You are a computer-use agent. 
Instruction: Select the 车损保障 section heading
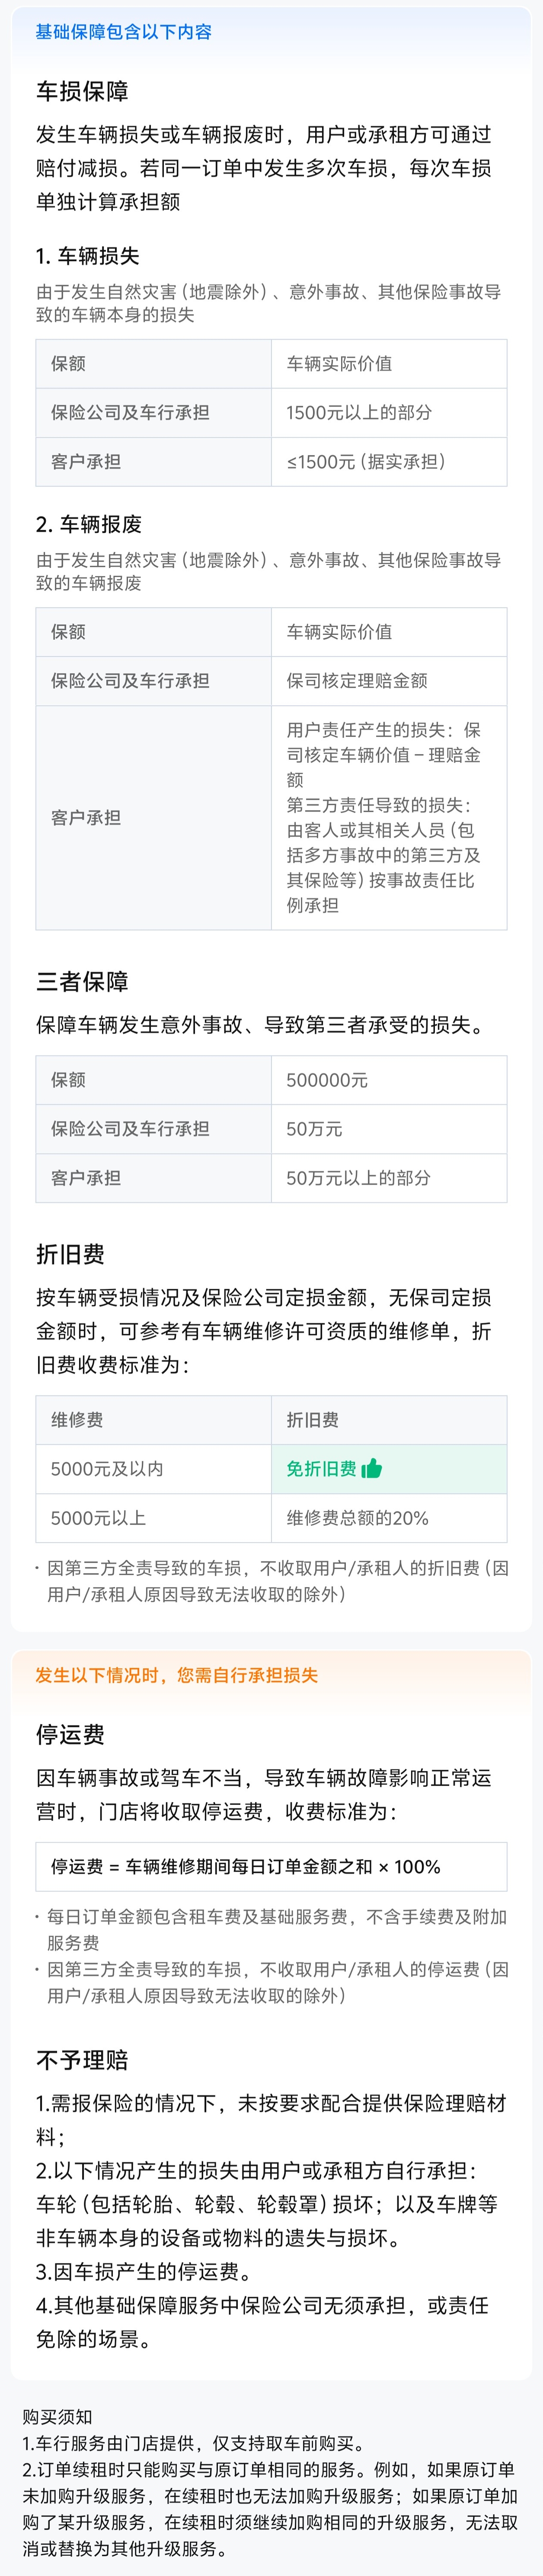[82, 92]
